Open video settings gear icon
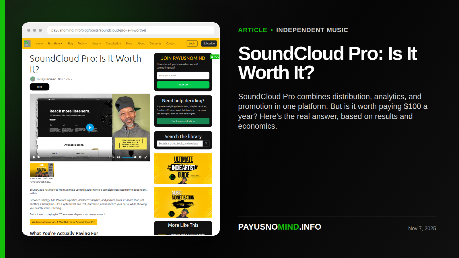The image size is (459, 258). pyautogui.click(x=140, y=157)
